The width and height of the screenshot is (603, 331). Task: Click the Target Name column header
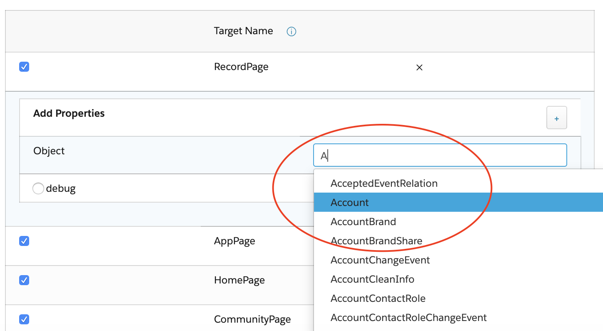tap(244, 31)
